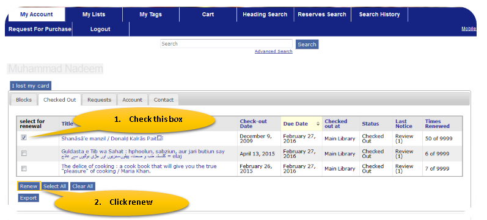Click the Search button
487x220 pixels.
[x=307, y=44]
